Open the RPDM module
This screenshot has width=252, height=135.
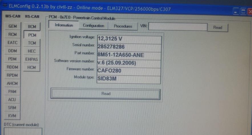(x=12, y=75)
